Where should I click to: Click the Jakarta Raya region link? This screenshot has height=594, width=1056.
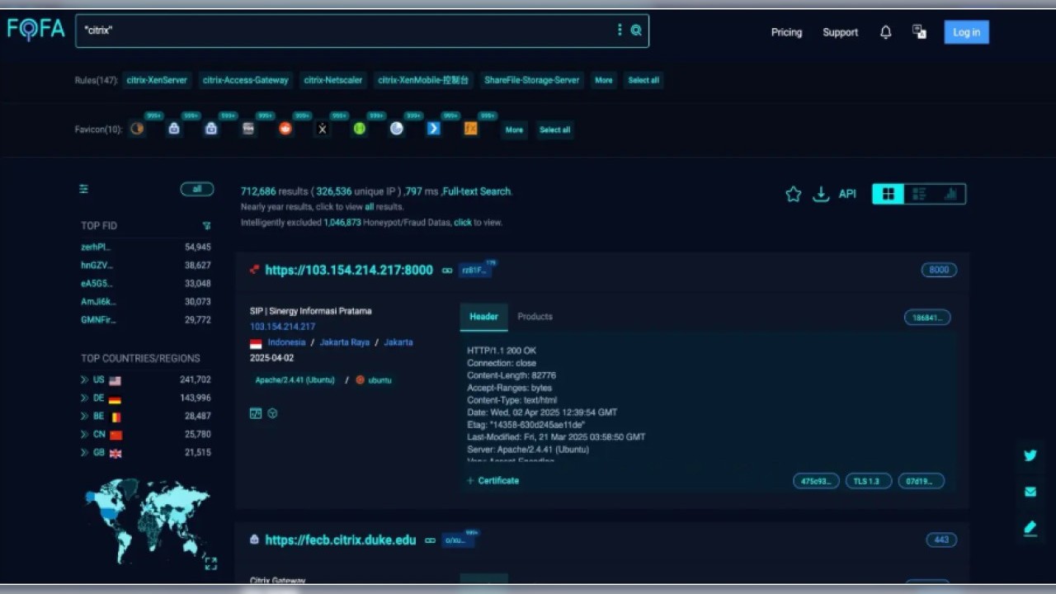(x=344, y=342)
